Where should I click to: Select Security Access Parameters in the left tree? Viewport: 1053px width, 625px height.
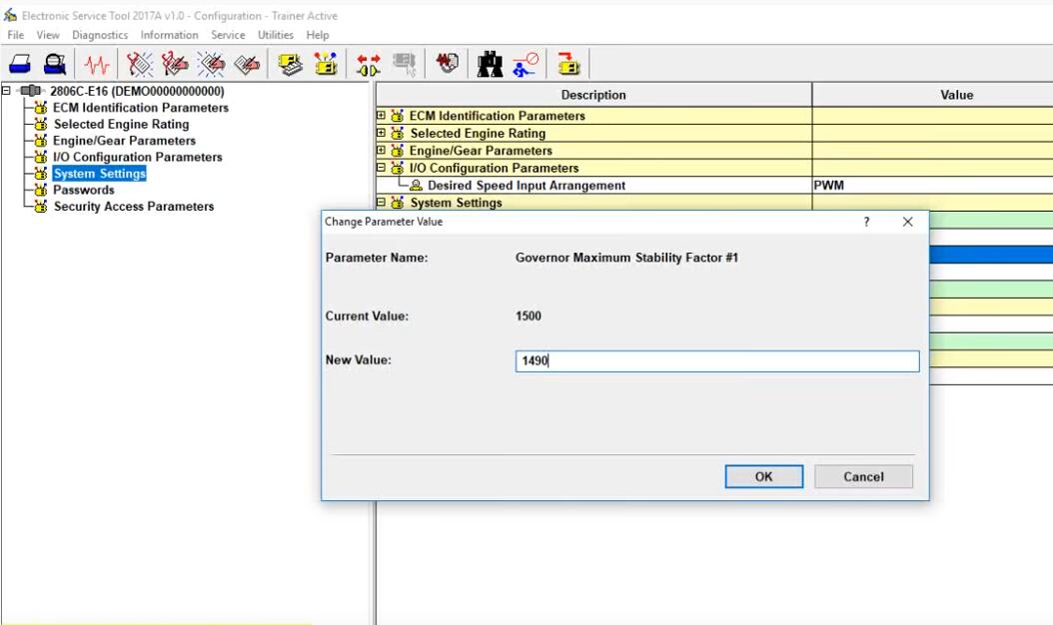pos(134,206)
